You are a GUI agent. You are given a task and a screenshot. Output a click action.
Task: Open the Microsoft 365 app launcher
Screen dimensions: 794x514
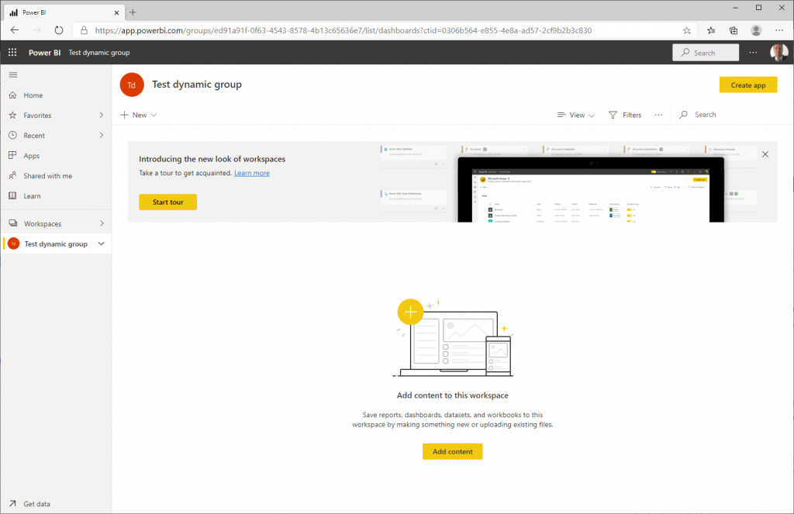(x=12, y=53)
